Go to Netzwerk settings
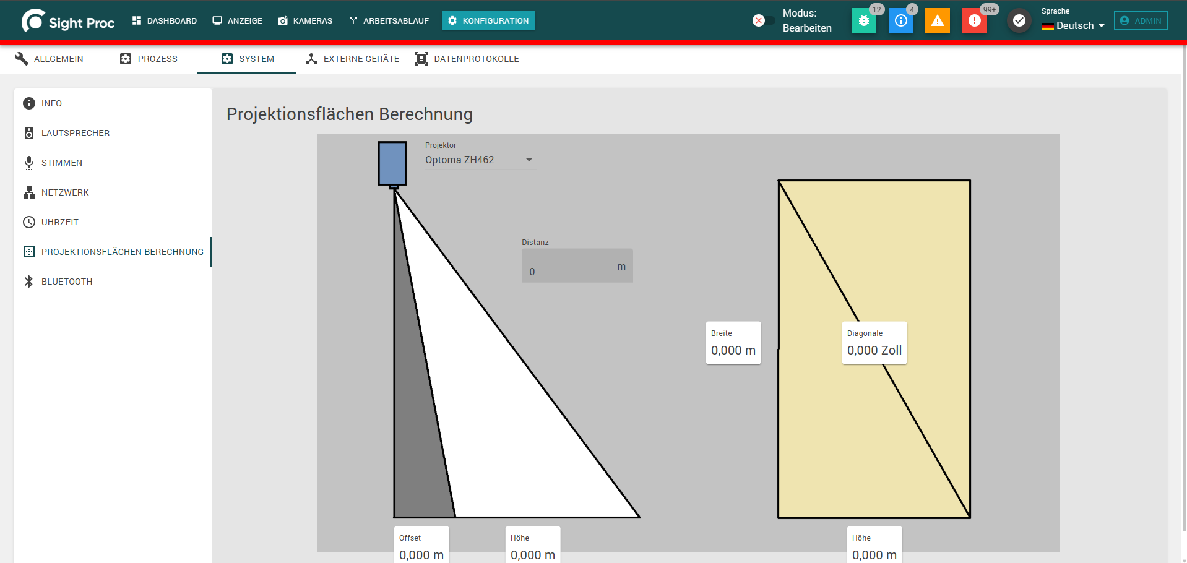1187x563 pixels. (x=113, y=192)
